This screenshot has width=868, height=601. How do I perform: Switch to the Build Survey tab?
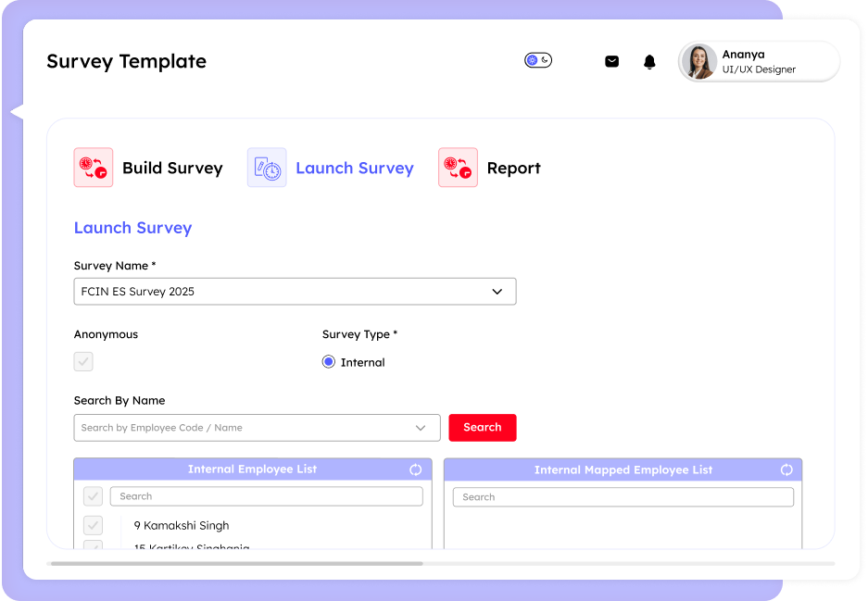tap(172, 169)
